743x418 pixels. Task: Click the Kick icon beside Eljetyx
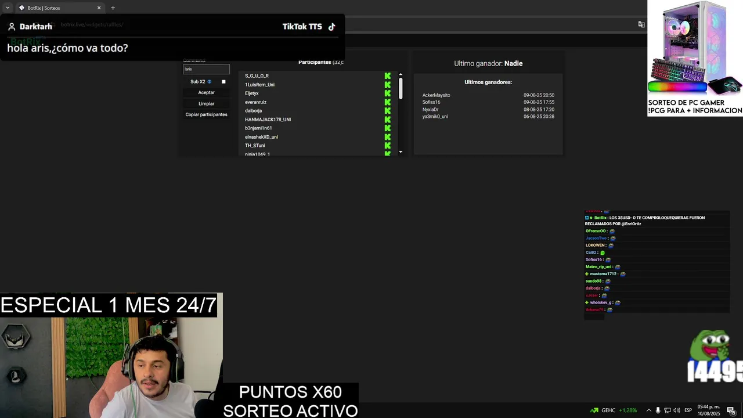tap(388, 93)
